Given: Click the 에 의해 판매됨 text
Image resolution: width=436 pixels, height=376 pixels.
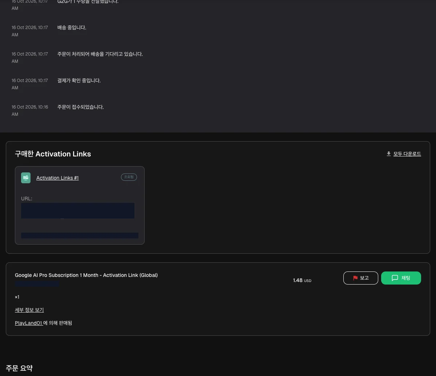Looking at the screenshot, I should (x=58, y=323).
